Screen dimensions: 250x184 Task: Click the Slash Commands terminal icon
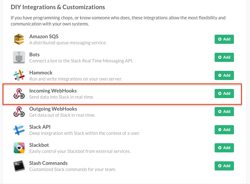[19, 166]
